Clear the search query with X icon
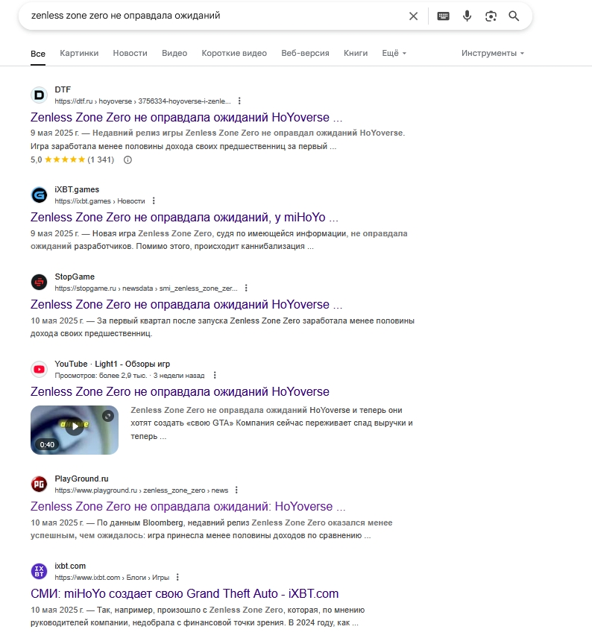592x644 pixels. pyautogui.click(x=413, y=16)
